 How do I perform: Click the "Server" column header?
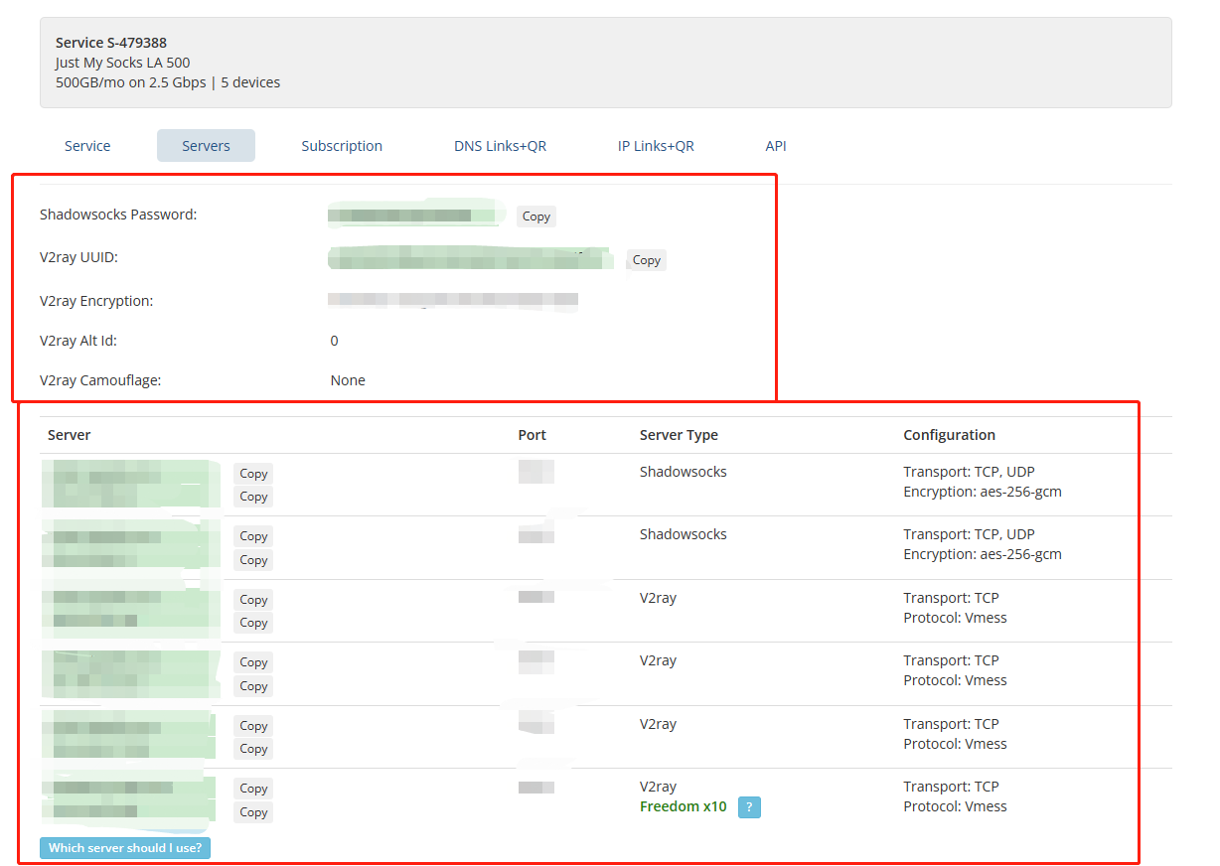click(x=70, y=435)
